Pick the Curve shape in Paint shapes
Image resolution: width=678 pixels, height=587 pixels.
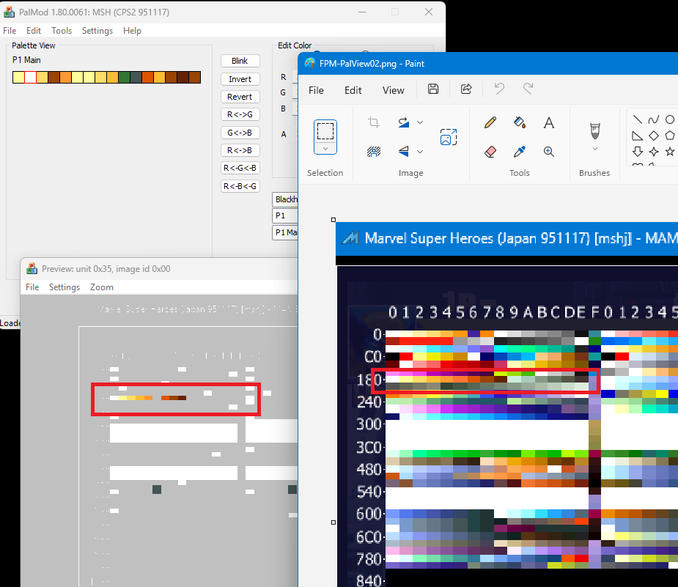point(653,119)
